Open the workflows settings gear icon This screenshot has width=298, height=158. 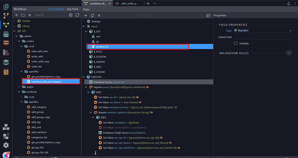point(71,15)
